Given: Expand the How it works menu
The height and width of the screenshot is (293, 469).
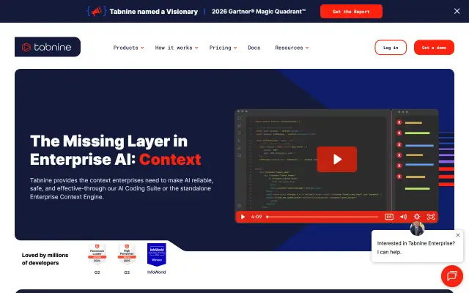Looking at the screenshot, I should [177, 48].
